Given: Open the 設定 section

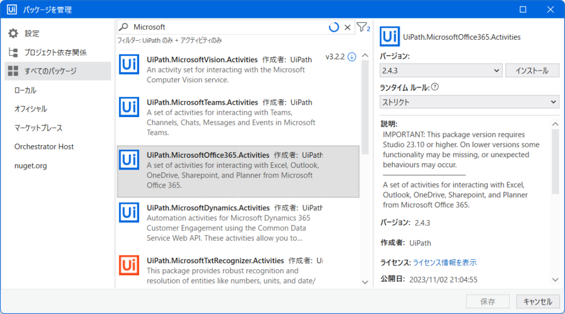Looking at the screenshot, I should 58,34.
